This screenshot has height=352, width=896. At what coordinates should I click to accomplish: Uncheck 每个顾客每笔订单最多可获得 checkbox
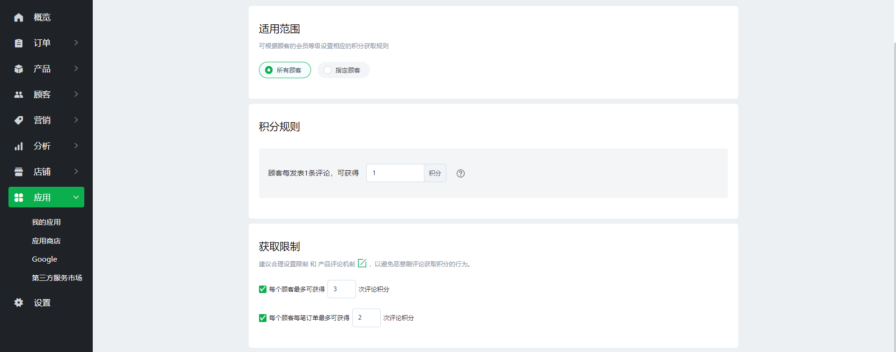[263, 318]
